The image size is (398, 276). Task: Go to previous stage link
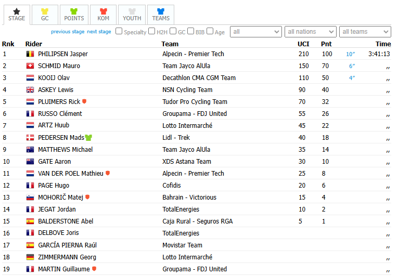tap(68, 32)
